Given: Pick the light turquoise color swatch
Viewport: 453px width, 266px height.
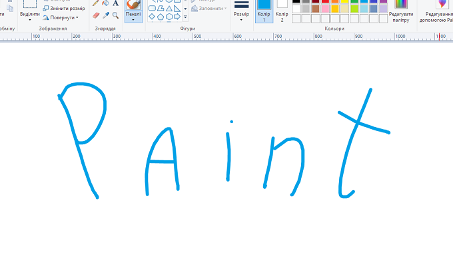Looking at the screenshot, I should (x=364, y=9).
